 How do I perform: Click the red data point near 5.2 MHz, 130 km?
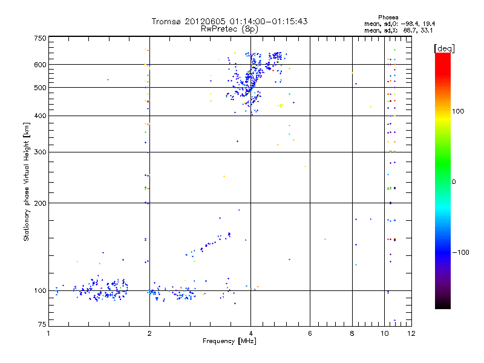click(x=289, y=260)
